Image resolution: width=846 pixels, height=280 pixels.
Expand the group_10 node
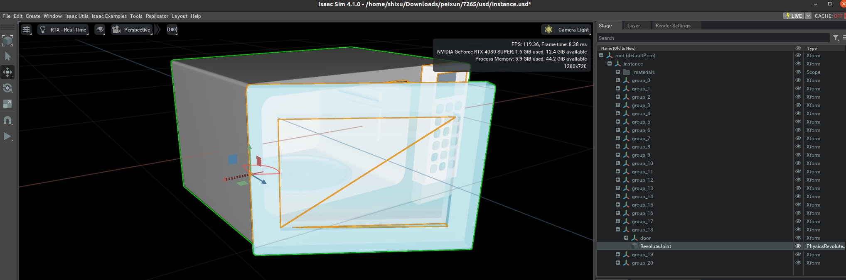point(618,163)
